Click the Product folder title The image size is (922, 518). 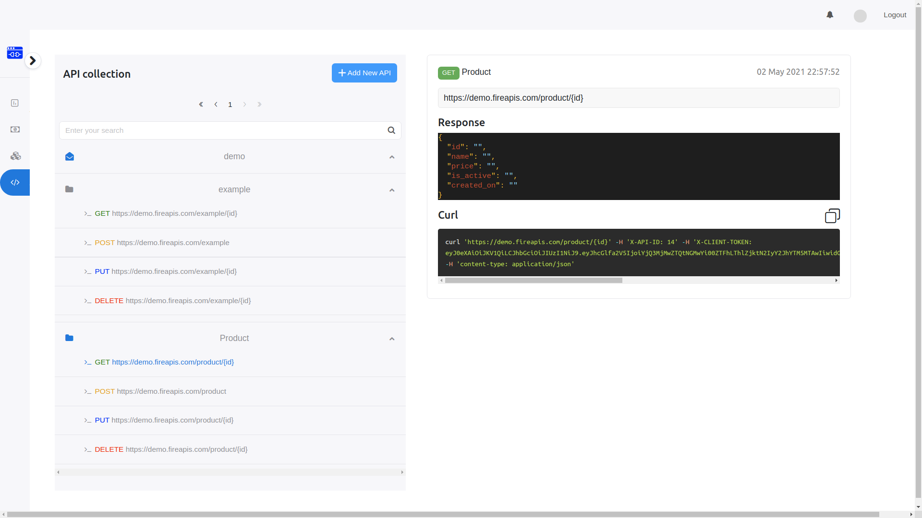coord(234,338)
